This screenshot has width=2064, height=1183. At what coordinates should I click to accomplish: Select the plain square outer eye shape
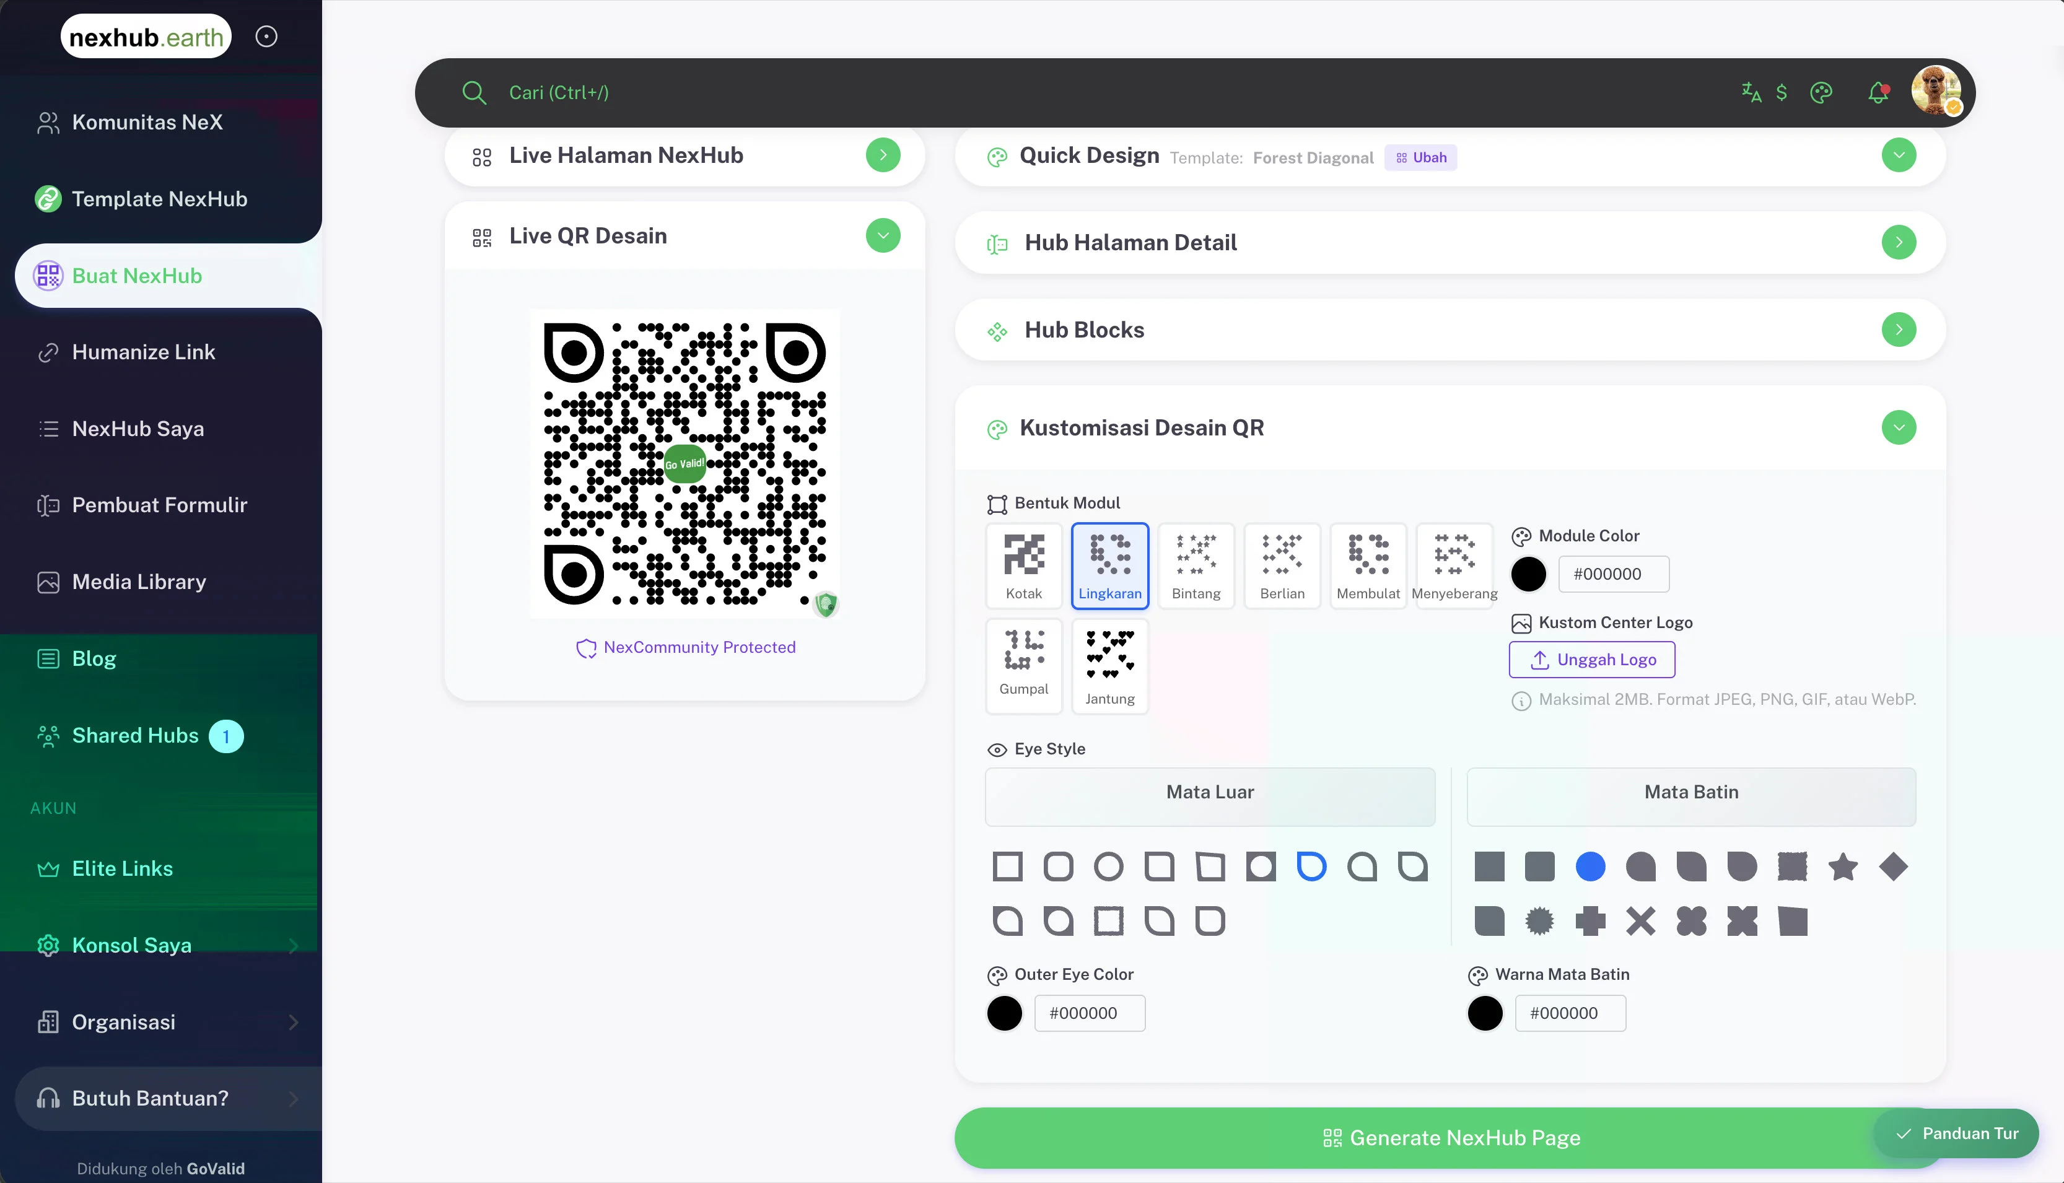coord(1008,866)
